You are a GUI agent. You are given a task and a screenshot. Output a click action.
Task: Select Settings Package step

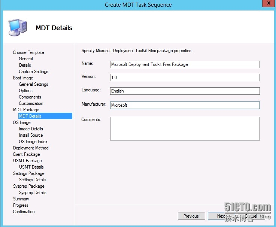(x=29, y=173)
